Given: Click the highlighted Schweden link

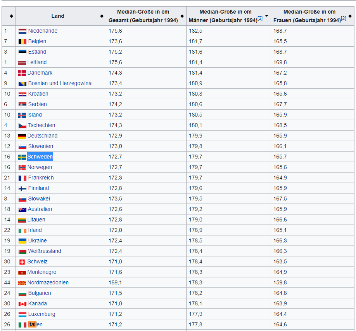Looking at the screenshot, I should [x=40, y=157].
